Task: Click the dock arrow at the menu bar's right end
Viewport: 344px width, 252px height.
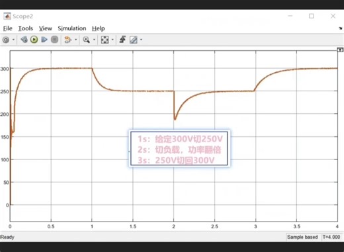Action: pos(341,28)
